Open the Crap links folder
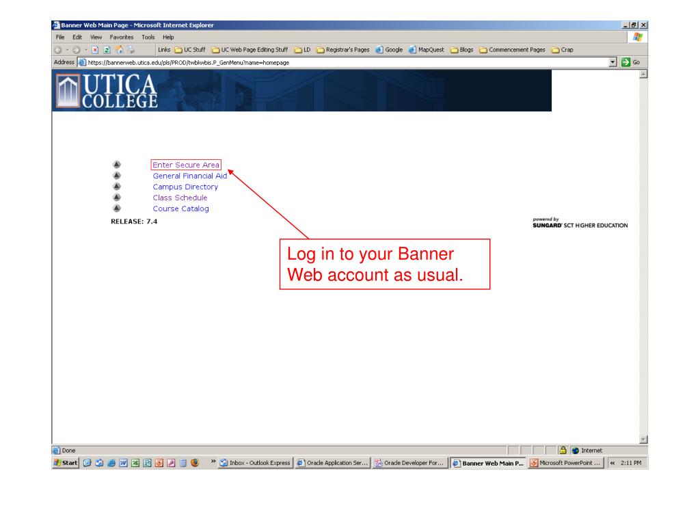700x525 pixels. point(562,50)
